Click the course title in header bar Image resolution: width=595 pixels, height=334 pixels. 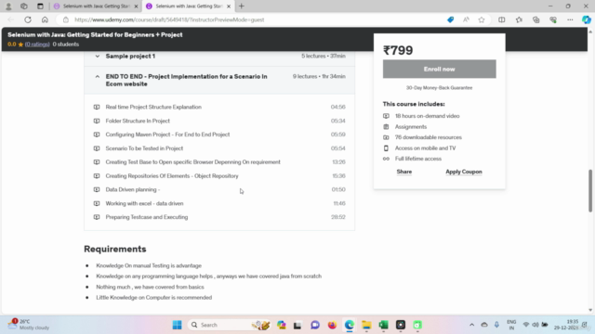pos(95,35)
